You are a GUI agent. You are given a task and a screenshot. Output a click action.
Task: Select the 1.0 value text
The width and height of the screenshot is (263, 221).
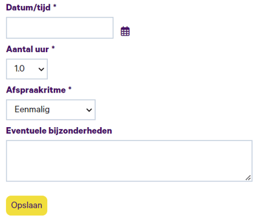click(19, 68)
